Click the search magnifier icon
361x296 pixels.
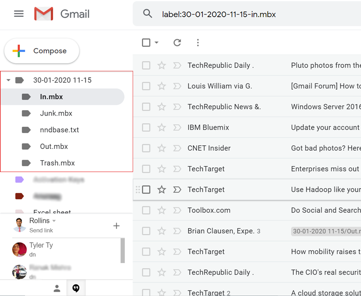[x=148, y=14]
